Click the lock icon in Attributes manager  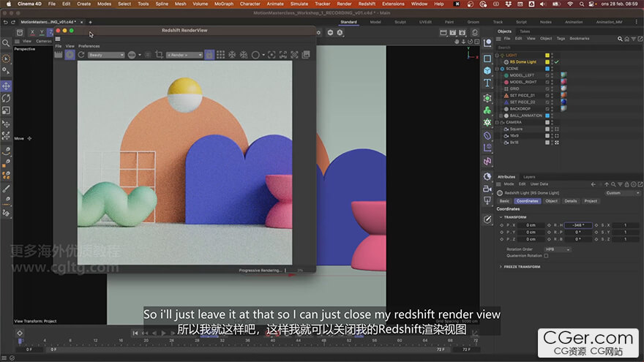tap(626, 184)
